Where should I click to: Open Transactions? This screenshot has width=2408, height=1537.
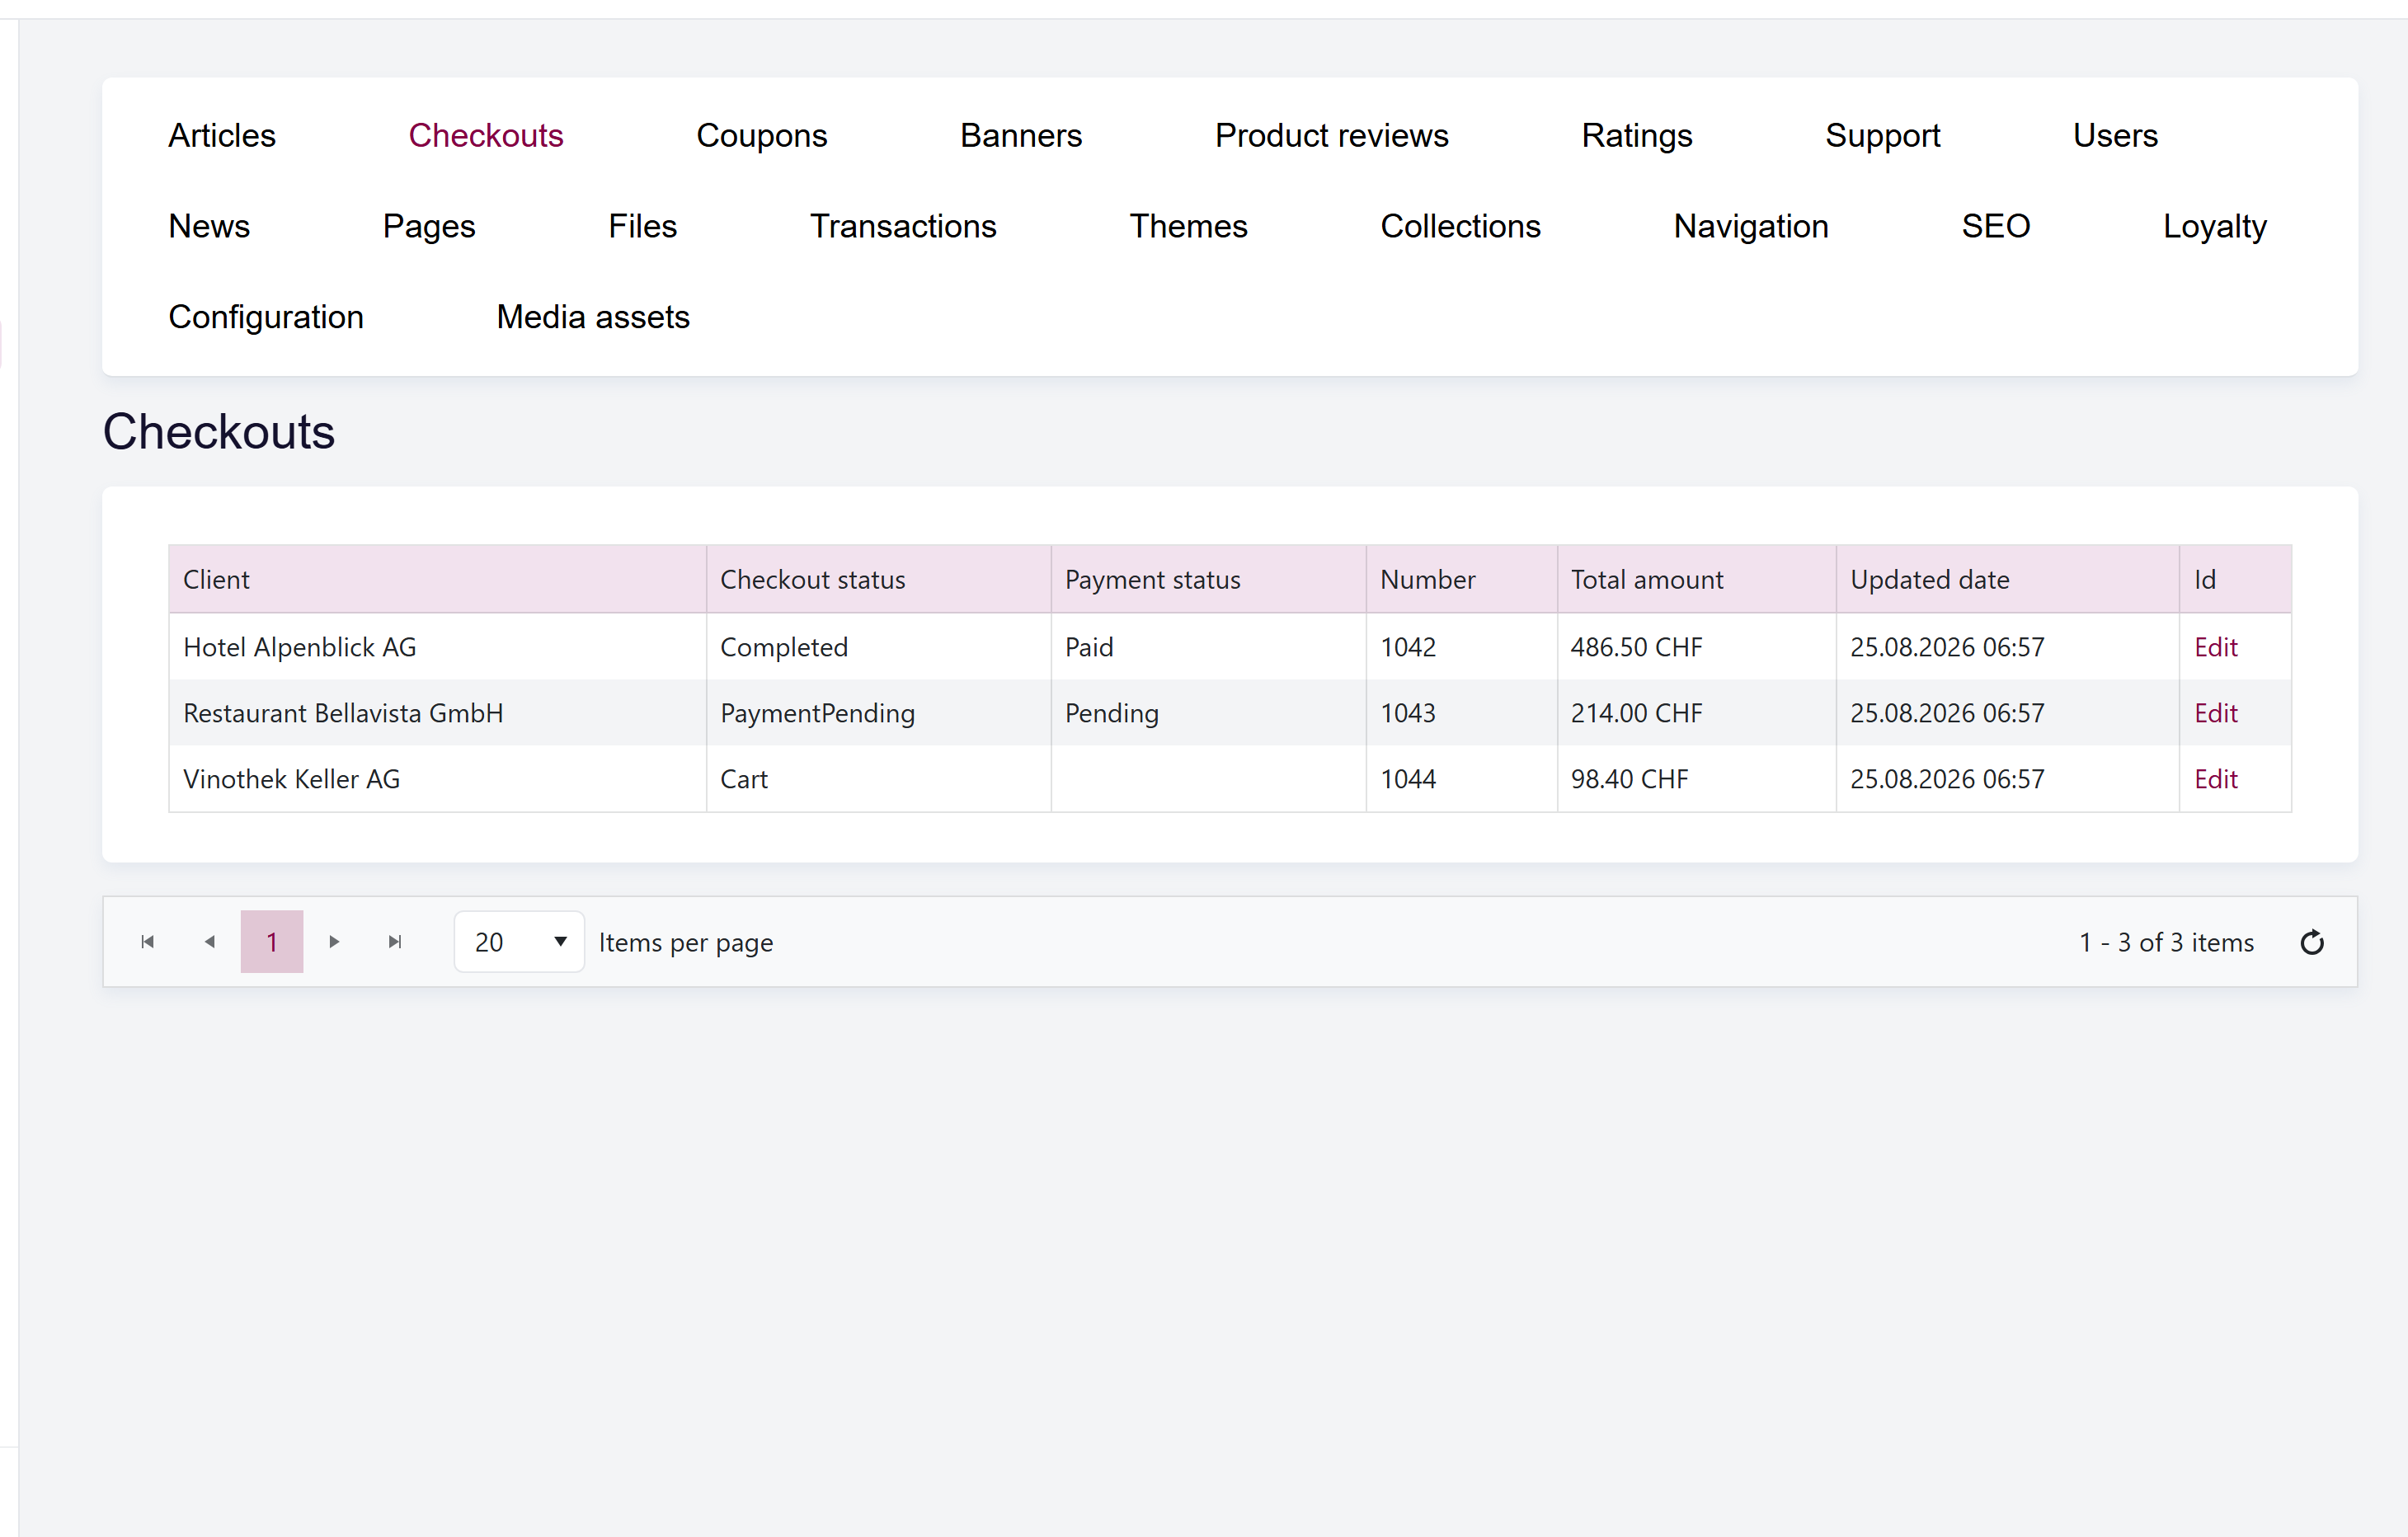coord(903,226)
